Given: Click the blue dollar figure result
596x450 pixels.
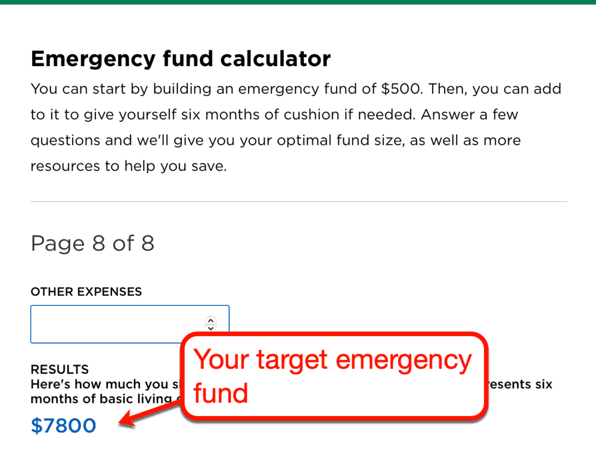Looking at the screenshot, I should click(63, 426).
